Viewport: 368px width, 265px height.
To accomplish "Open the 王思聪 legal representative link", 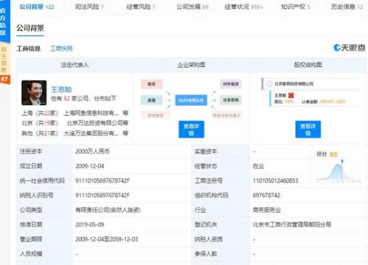I will (x=61, y=89).
